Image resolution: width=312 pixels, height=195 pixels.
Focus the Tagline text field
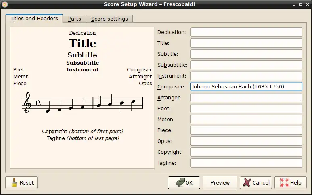pos(246,163)
